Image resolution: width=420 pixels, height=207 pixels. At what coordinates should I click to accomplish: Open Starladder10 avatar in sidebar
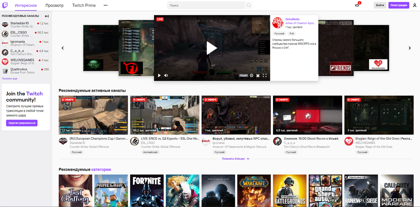coord(5,25)
